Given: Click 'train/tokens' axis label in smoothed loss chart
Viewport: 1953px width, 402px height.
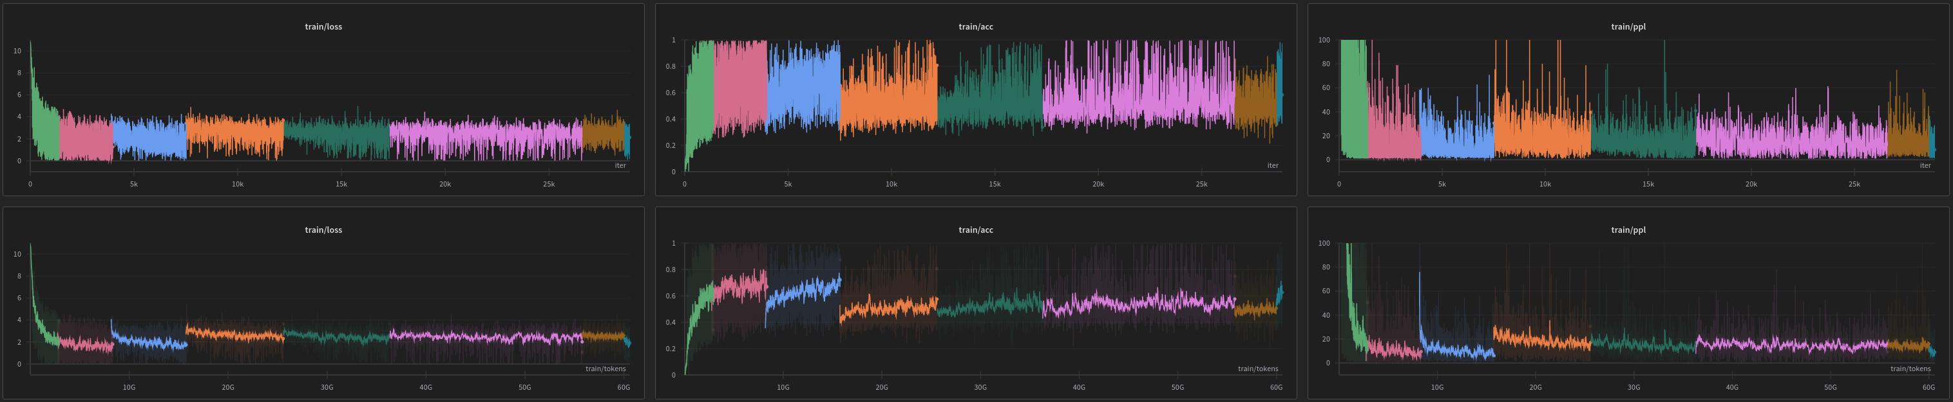Looking at the screenshot, I should (605, 369).
